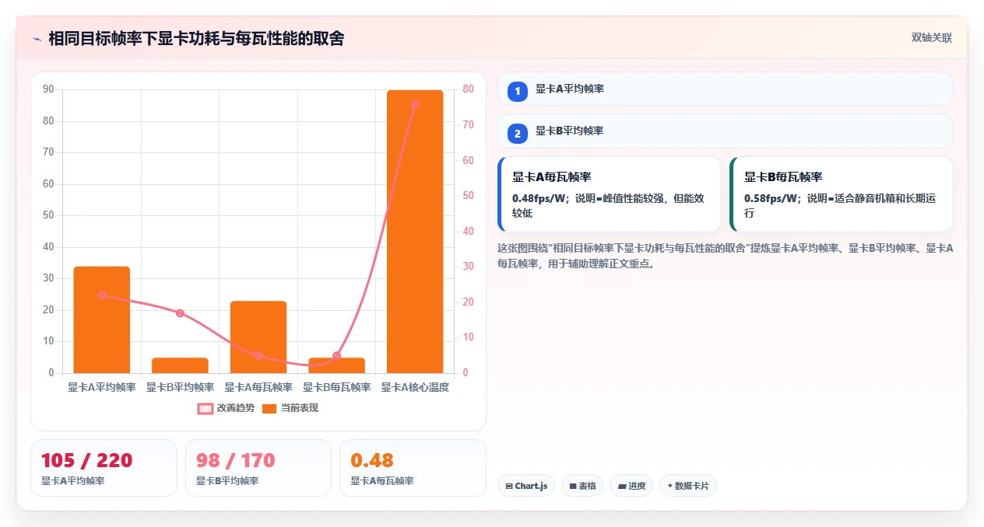Toggle the 改善趋势 legend entry
This screenshot has height=527, width=984.
pos(226,408)
